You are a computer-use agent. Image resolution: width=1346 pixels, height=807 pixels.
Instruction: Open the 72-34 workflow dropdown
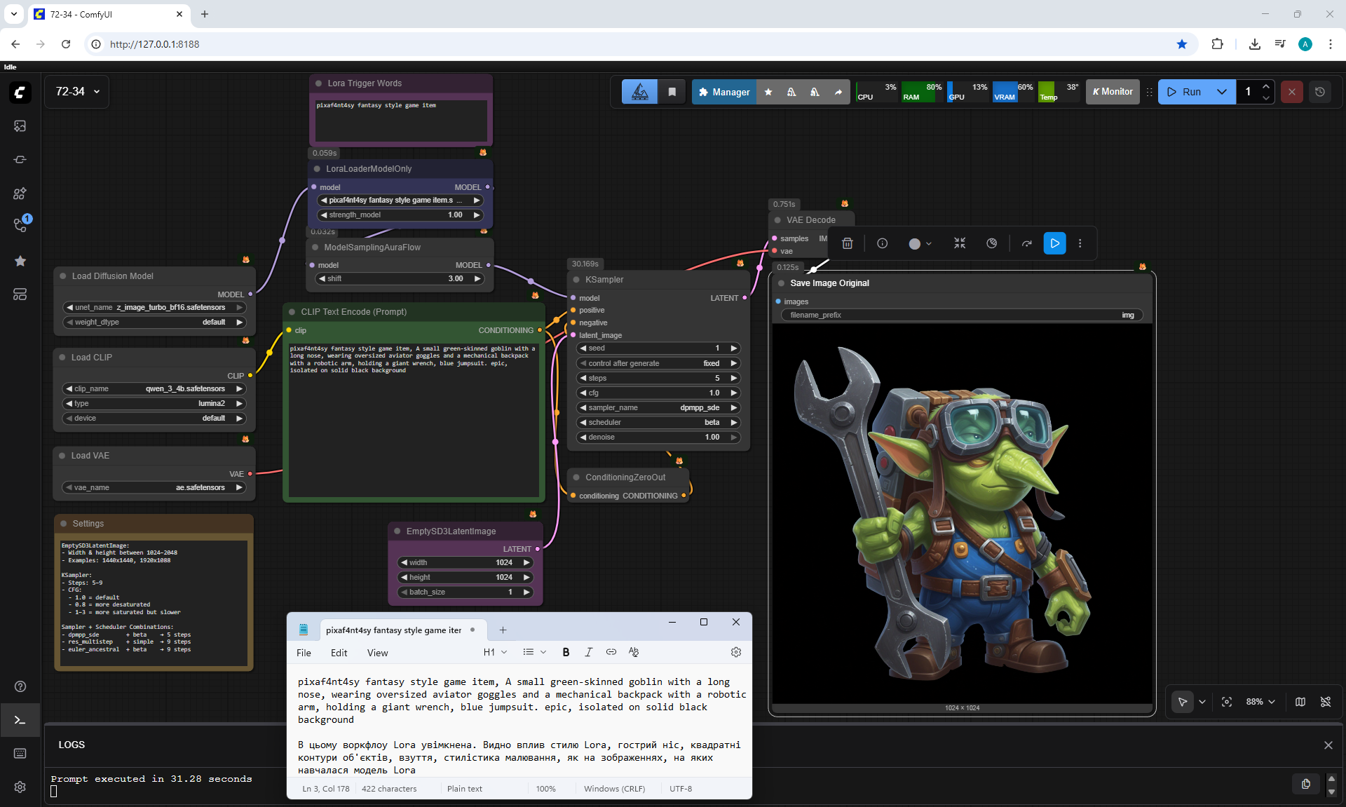[77, 92]
